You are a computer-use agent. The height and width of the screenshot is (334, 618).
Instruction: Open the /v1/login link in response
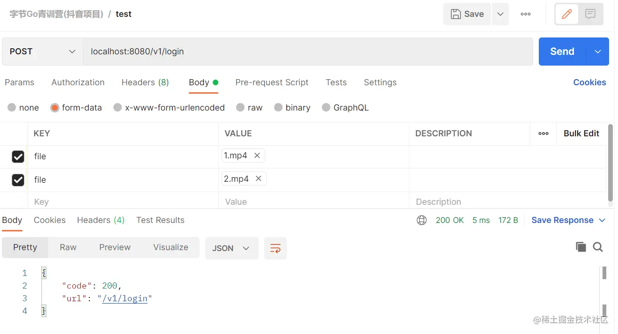(125, 298)
